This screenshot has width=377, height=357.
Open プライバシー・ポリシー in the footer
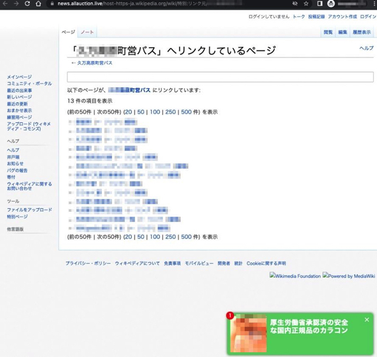click(87, 263)
